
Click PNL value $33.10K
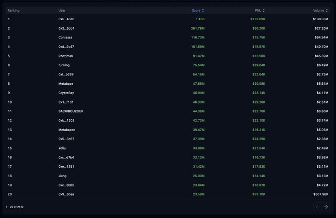[259, 194]
